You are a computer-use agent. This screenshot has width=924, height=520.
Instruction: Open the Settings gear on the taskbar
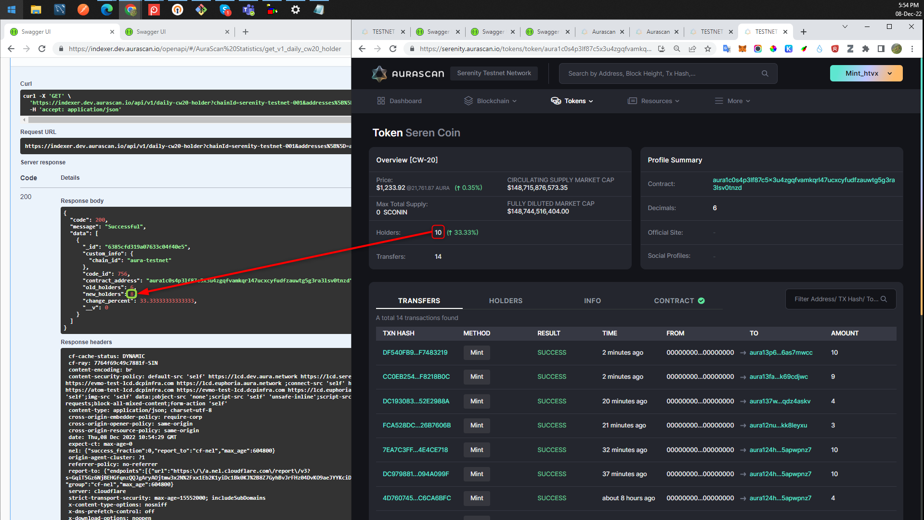coord(296,10)
